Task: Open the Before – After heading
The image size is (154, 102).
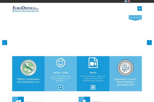Action: [61, 73]
